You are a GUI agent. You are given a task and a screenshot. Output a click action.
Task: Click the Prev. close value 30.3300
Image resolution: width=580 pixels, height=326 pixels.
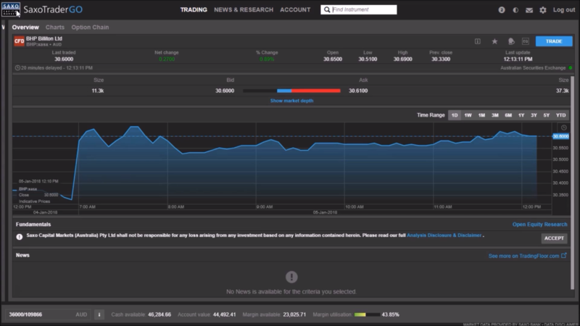point(441,59)
